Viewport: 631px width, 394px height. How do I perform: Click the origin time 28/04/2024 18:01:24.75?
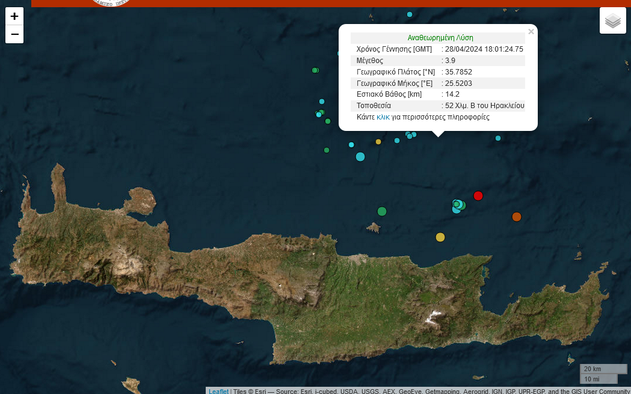(484, 49)
